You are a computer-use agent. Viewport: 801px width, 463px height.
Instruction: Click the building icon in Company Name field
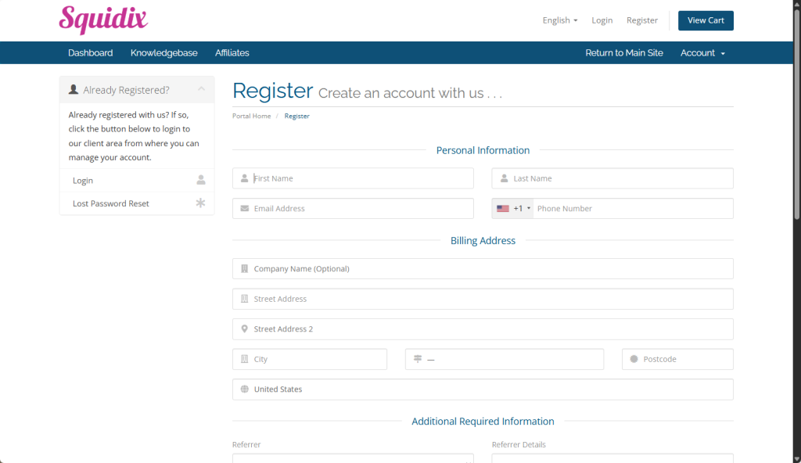[x=245, y=269]
